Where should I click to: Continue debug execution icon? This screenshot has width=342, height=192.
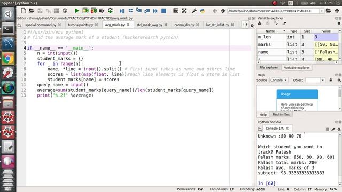click(x=156, y=11)
